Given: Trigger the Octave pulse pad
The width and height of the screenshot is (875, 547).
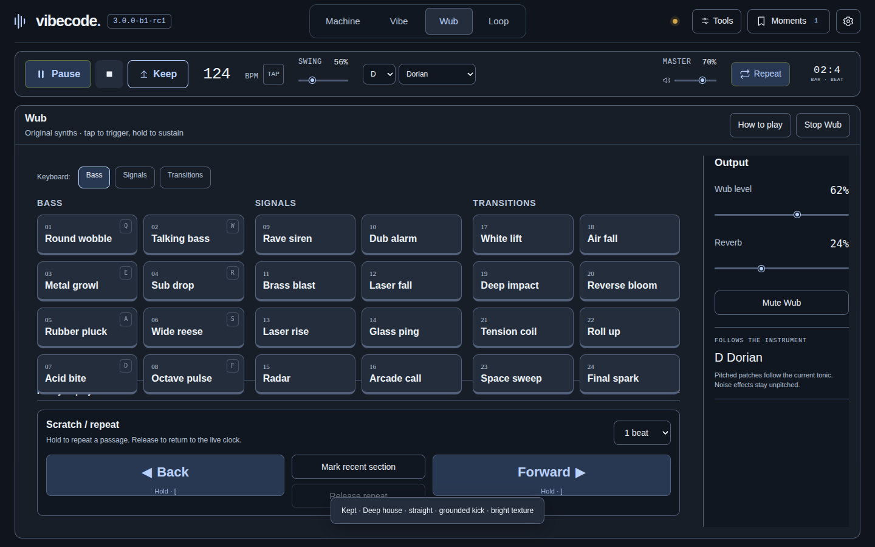Looking at the screenshot, I should (194, 374).
